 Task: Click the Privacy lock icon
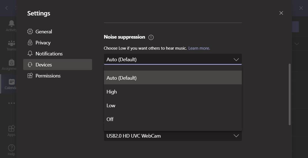(30, 42)
